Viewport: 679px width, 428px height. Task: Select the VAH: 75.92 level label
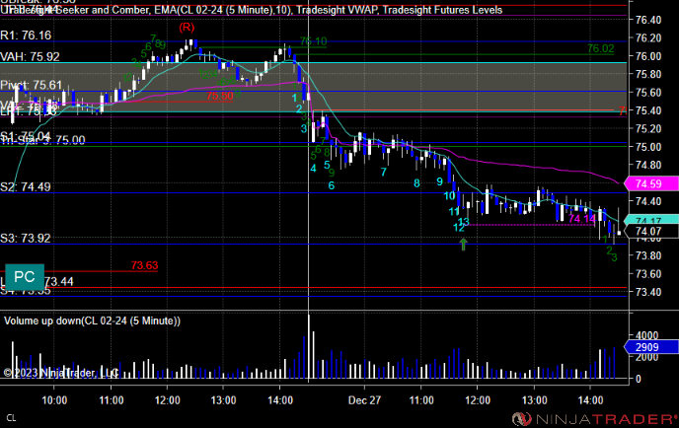[x=30, y=56]
